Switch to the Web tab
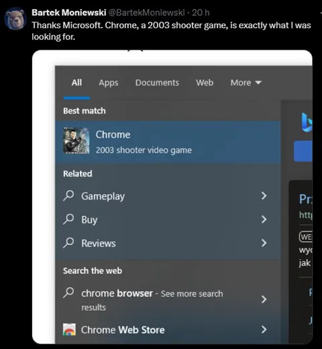 click(205, 83)
